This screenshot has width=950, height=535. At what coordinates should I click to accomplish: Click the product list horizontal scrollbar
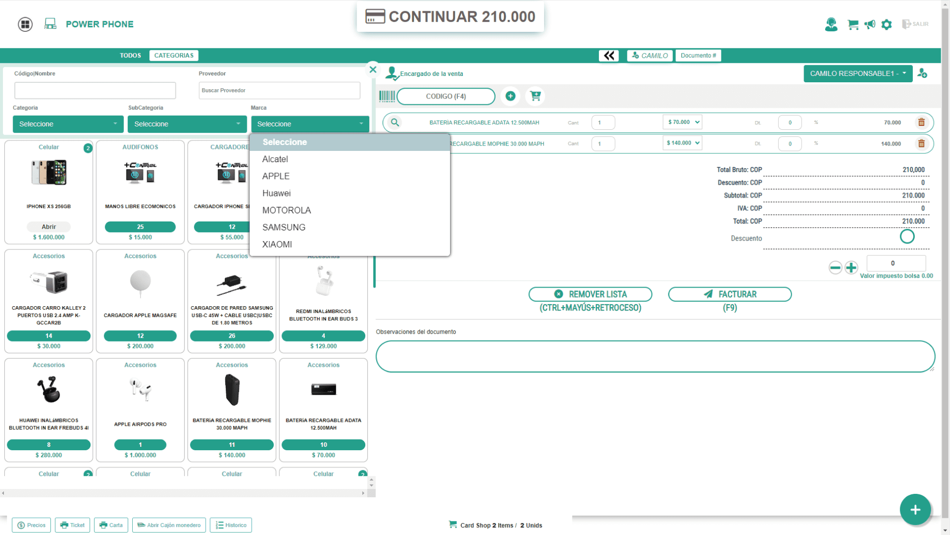point(183,493)
